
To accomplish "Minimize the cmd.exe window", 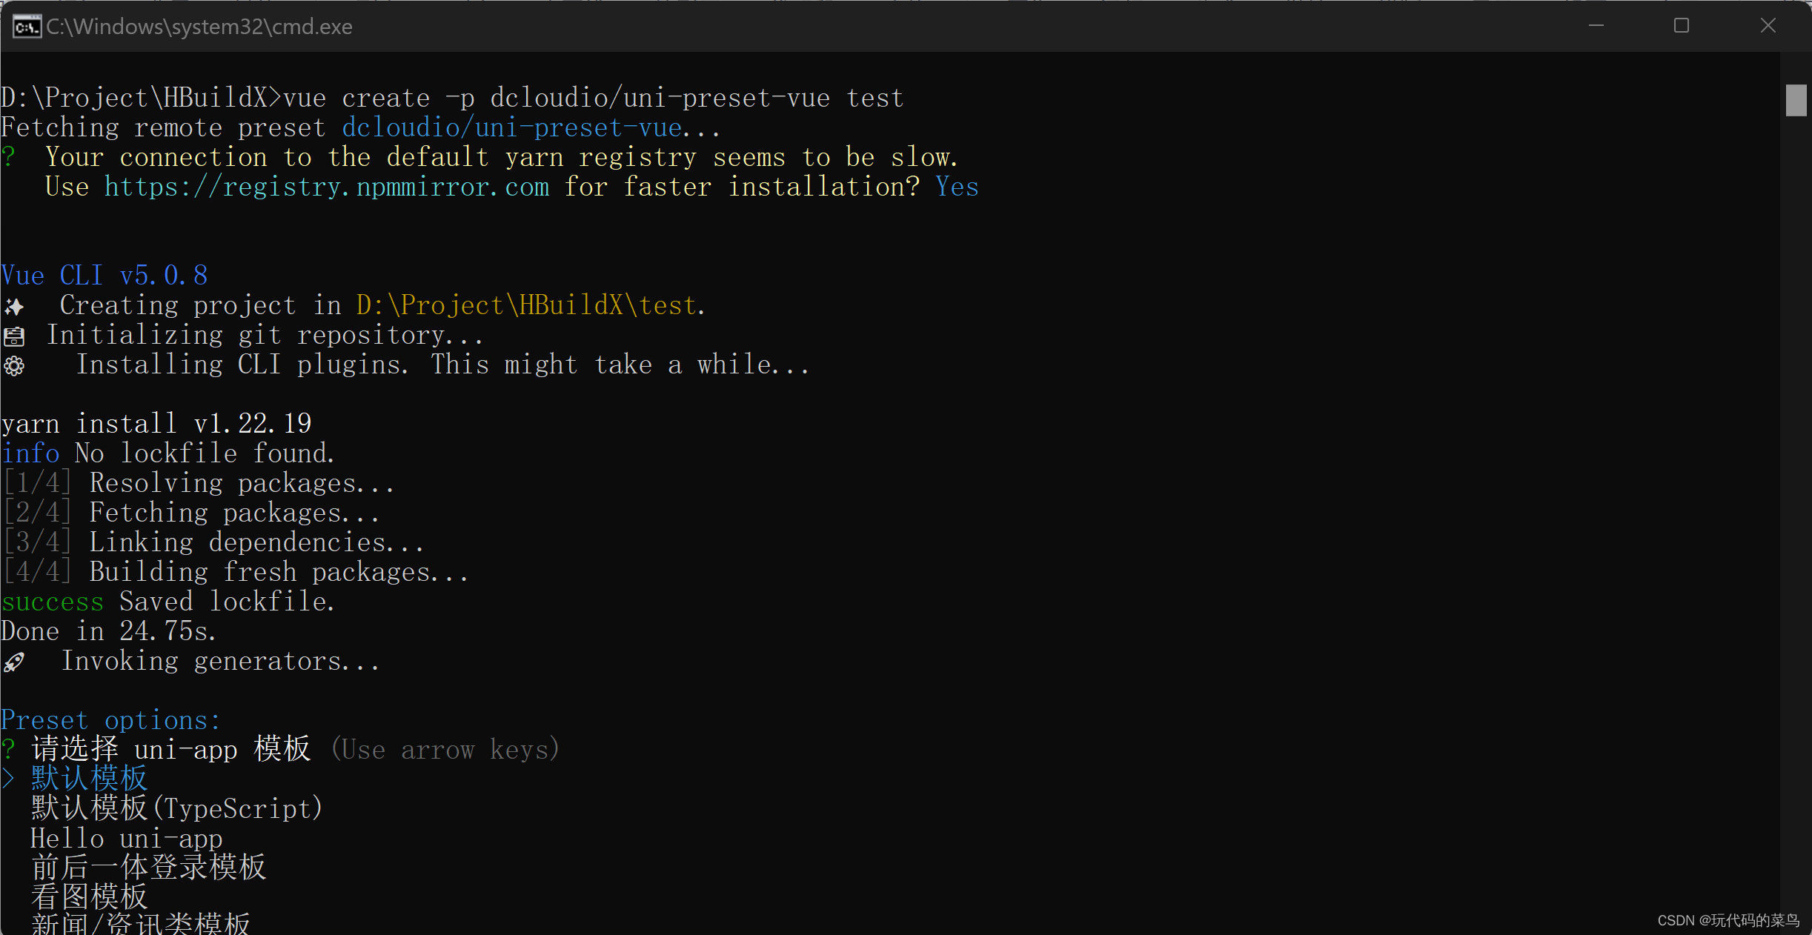I will 1596,26.
